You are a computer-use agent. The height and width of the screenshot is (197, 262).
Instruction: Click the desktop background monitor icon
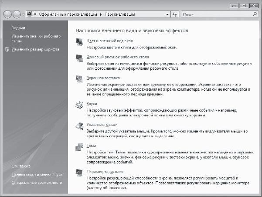[x=79, y=58]
